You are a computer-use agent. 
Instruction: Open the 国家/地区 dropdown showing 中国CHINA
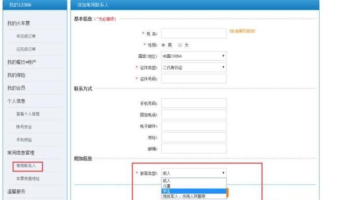(194, 56)
